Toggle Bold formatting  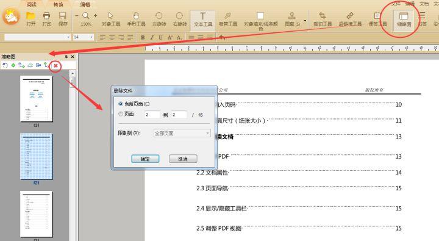(x=143, y=37)
